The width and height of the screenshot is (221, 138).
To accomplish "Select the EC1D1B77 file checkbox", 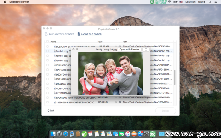I will (48, 93).
